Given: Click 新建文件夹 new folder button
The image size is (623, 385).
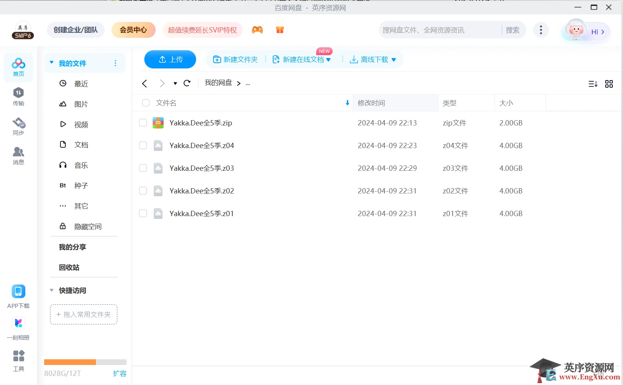Looking at the screenshot, I should 235,59.
